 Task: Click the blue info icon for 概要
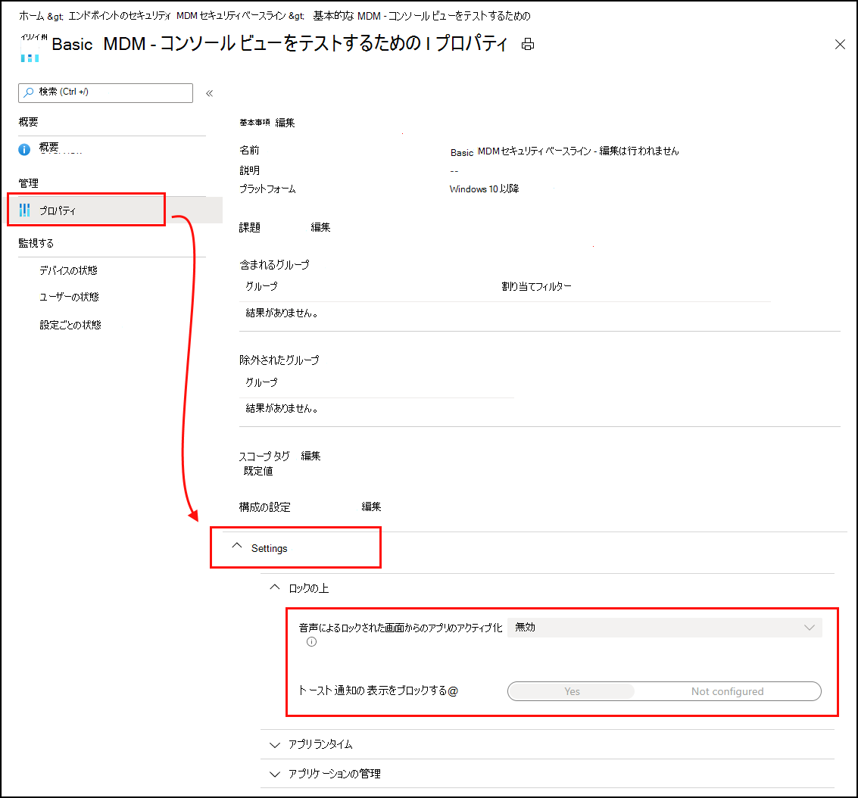coord(24,149)
